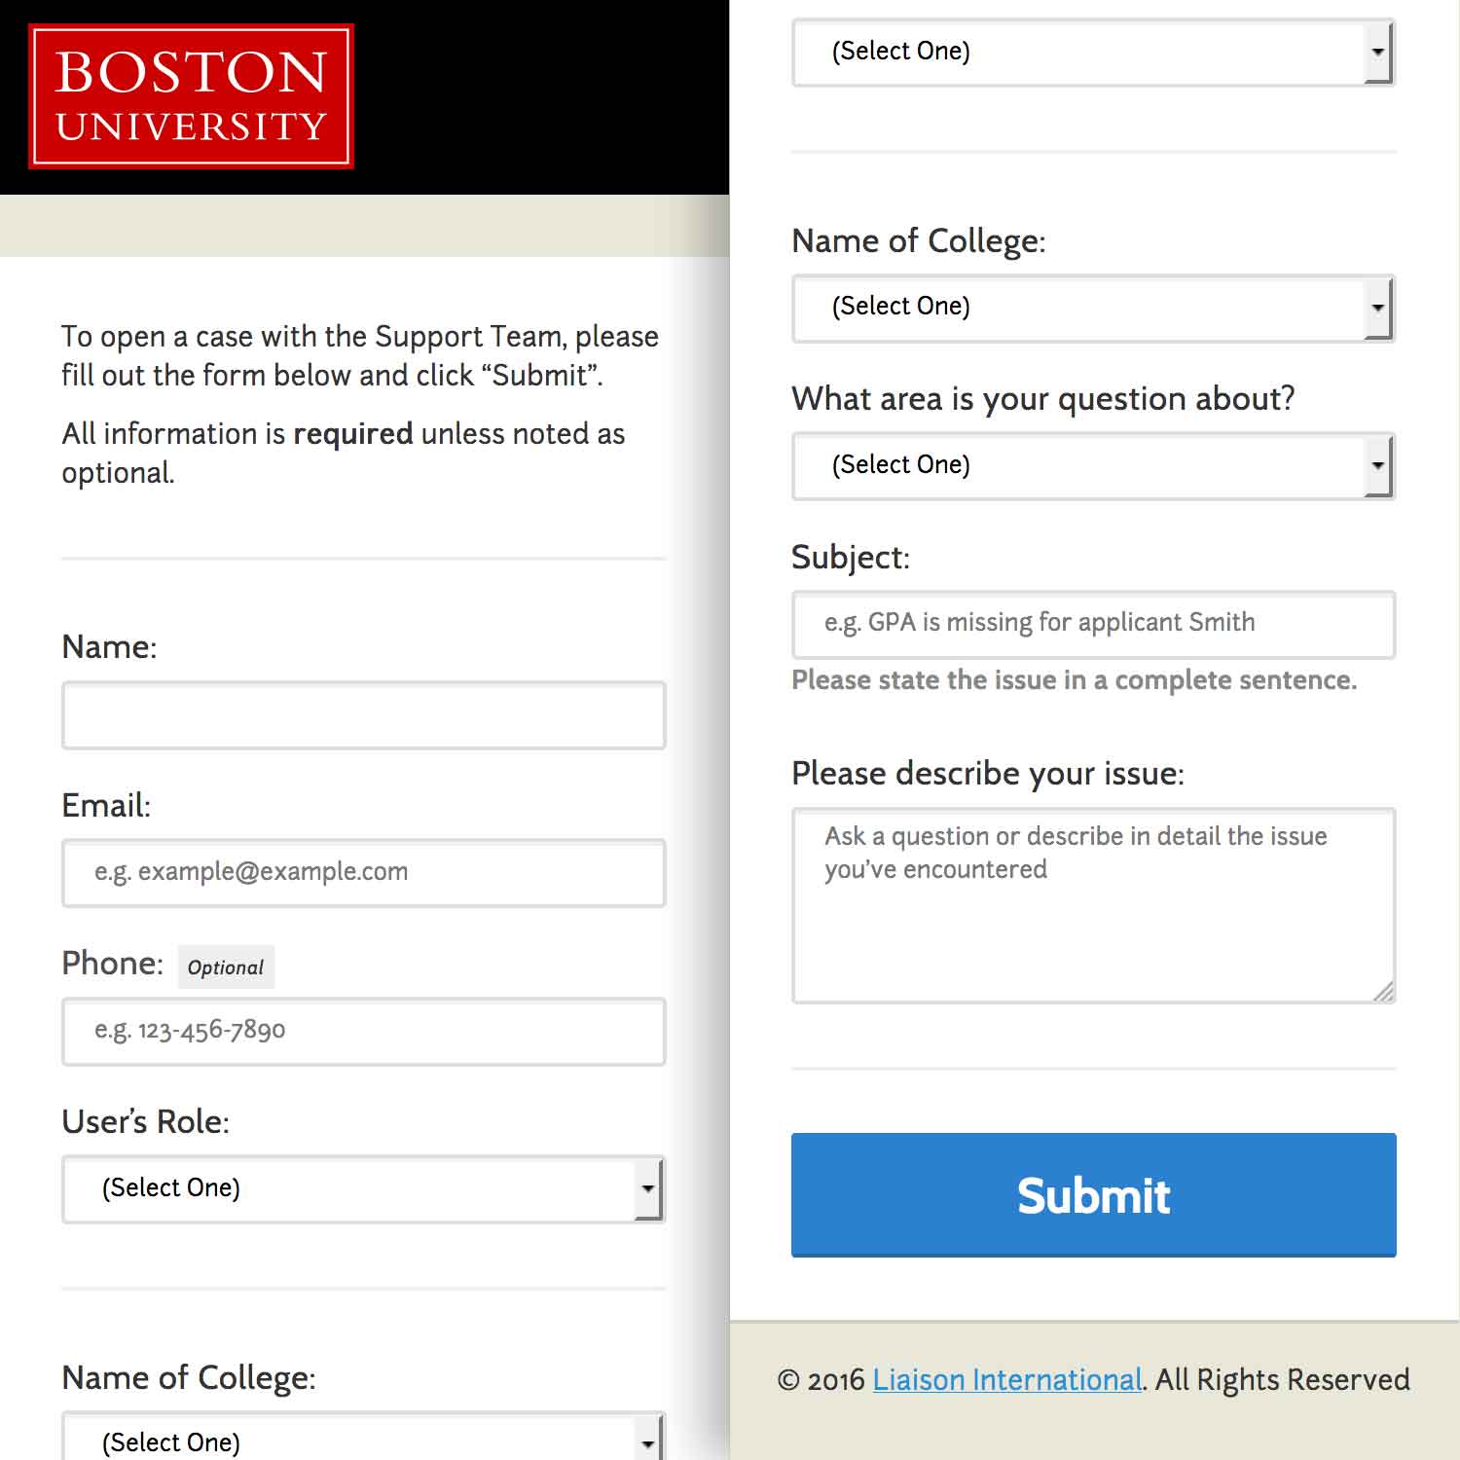Focus the Name text field
Screen dimensions: 1460x1460
point(363,715)
